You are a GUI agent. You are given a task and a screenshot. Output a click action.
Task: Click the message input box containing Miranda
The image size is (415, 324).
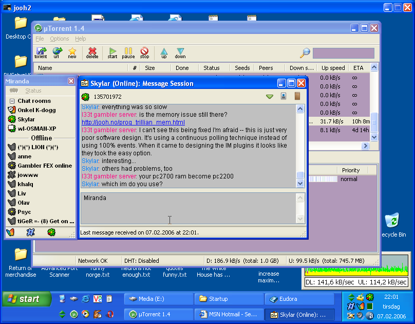[x=188, y=208]
